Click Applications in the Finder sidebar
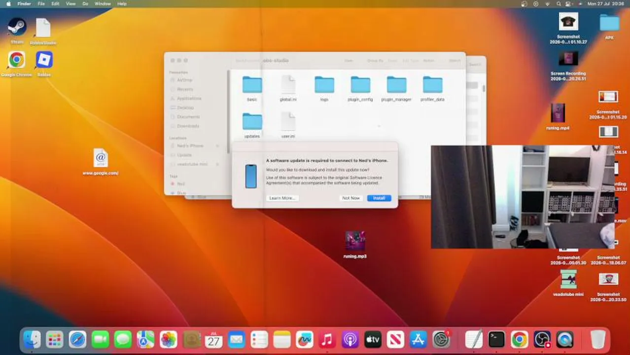The height and width of the screenshot is (355, 630). 189,99
